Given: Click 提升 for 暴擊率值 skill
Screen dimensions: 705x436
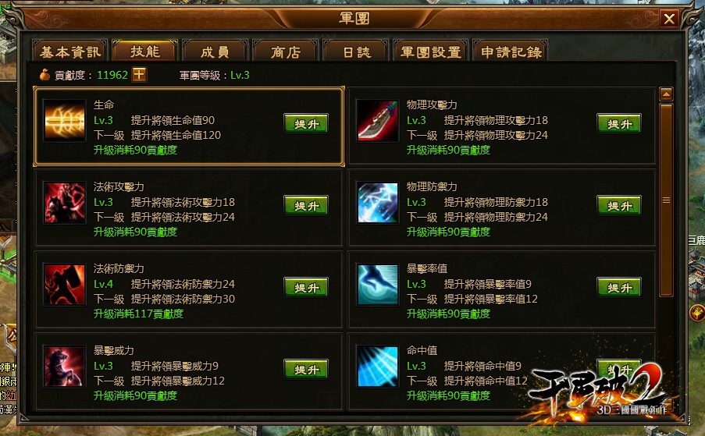Looking at the screenshot, I should point(618,287).
